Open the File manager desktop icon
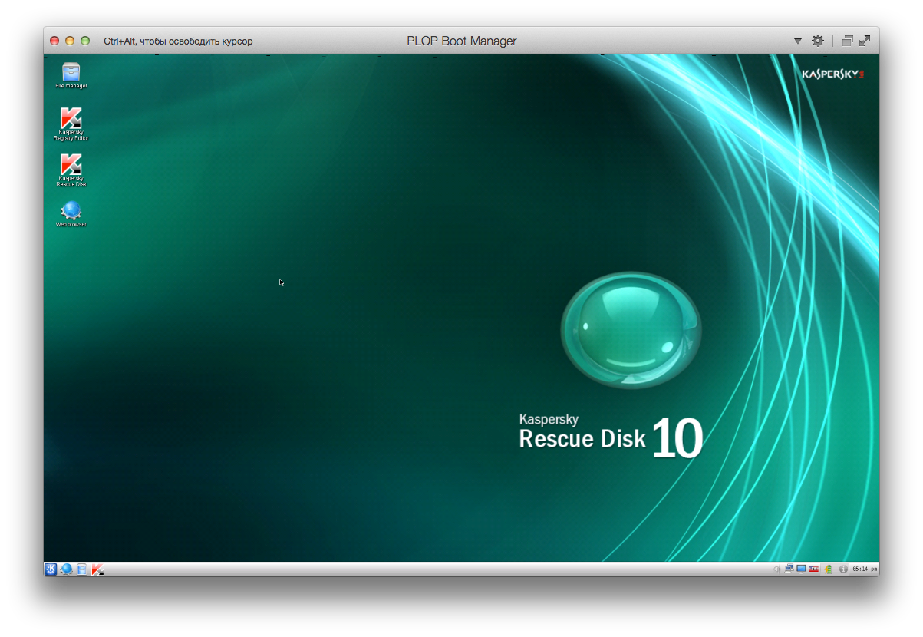Image resolution: width=923 pixels, height=637 pixels. (x=71, y=75)
